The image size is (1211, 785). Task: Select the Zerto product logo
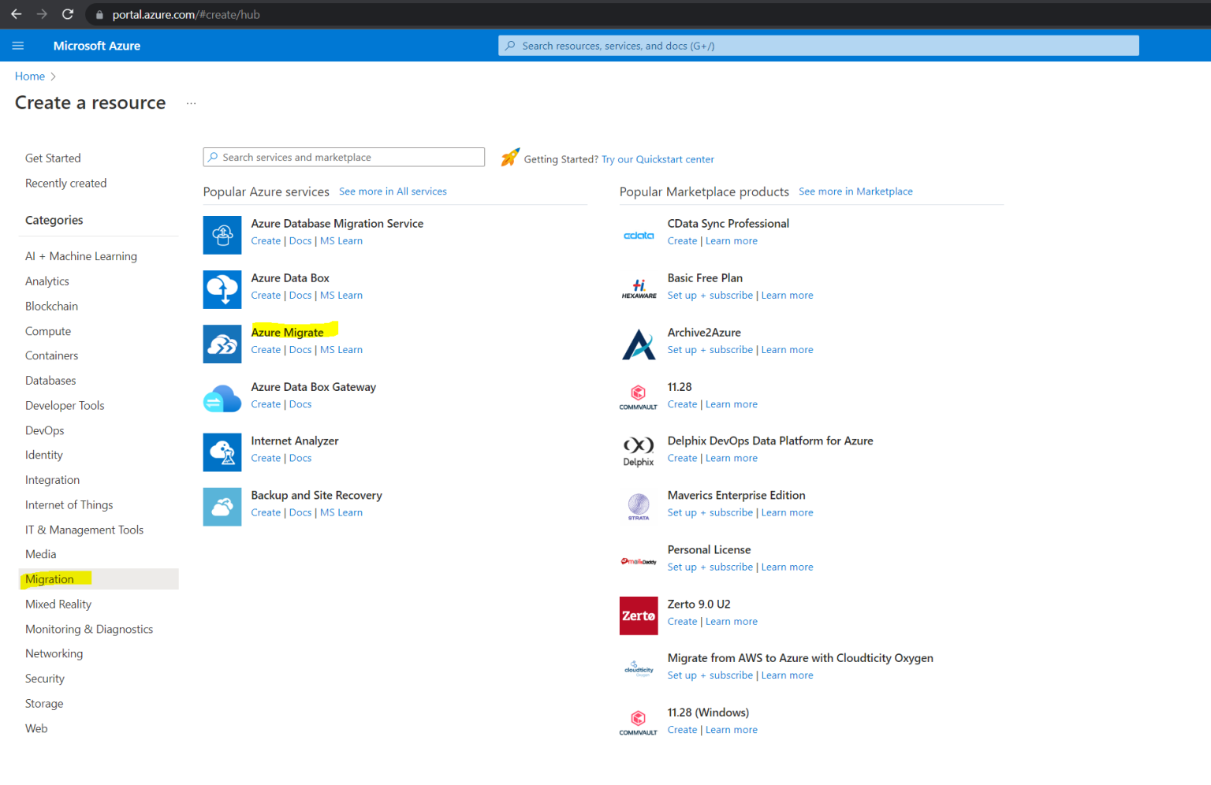pyautogui.click(x=638, y=616)
